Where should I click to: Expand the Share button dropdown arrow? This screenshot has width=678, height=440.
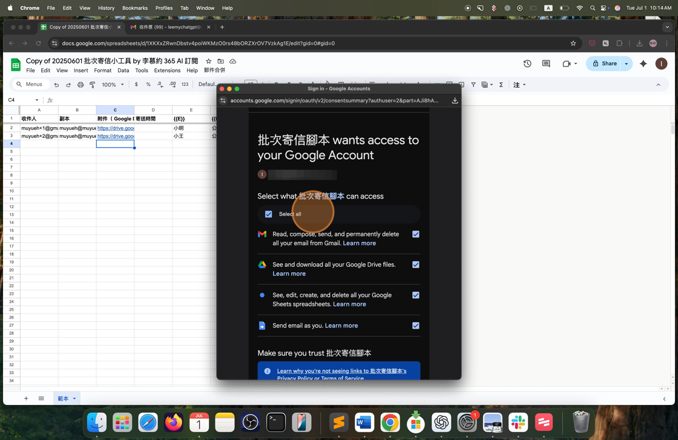[x=627, y=64]
